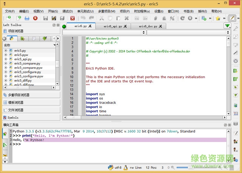Select eric5_configure.py in the file list
The height and width of the screenshot is (173, 242).
coord(28,72)
